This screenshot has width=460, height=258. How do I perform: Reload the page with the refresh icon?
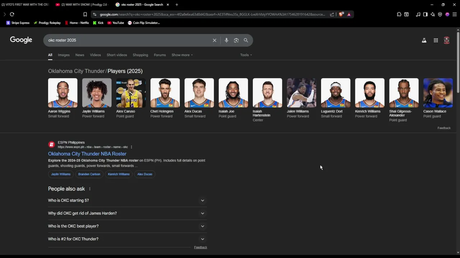pyautogui.click(x=12, y=14)
